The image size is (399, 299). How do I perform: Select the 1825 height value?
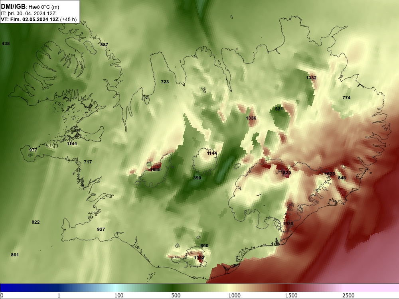point(286,173)
